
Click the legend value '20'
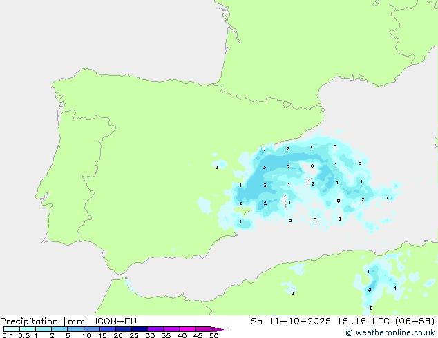(x=118, y=335)
